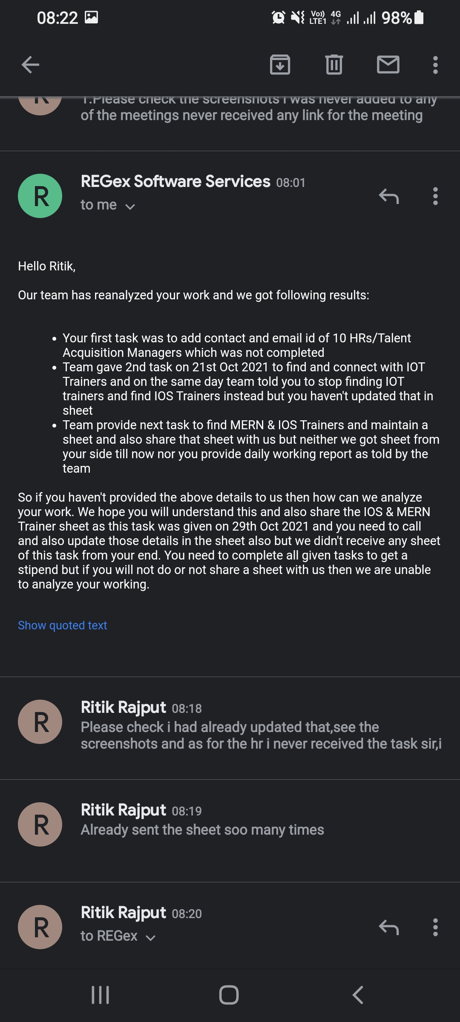The width and height of the screenshot is (460, 1022).
Task: Reply to Ritik Rajput's 08:20 message
Action: coord(388,927)
